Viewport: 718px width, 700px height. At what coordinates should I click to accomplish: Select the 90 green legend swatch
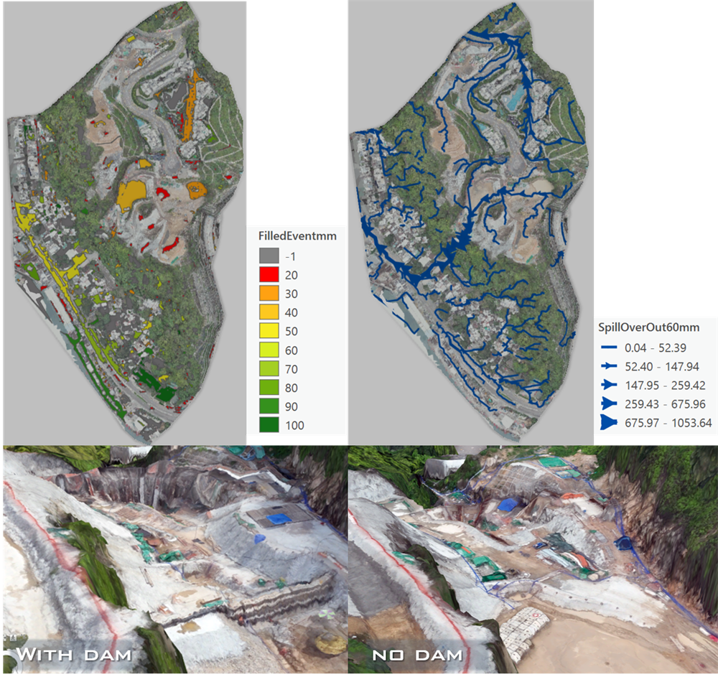pyautogui.click(x=269, y=406)
